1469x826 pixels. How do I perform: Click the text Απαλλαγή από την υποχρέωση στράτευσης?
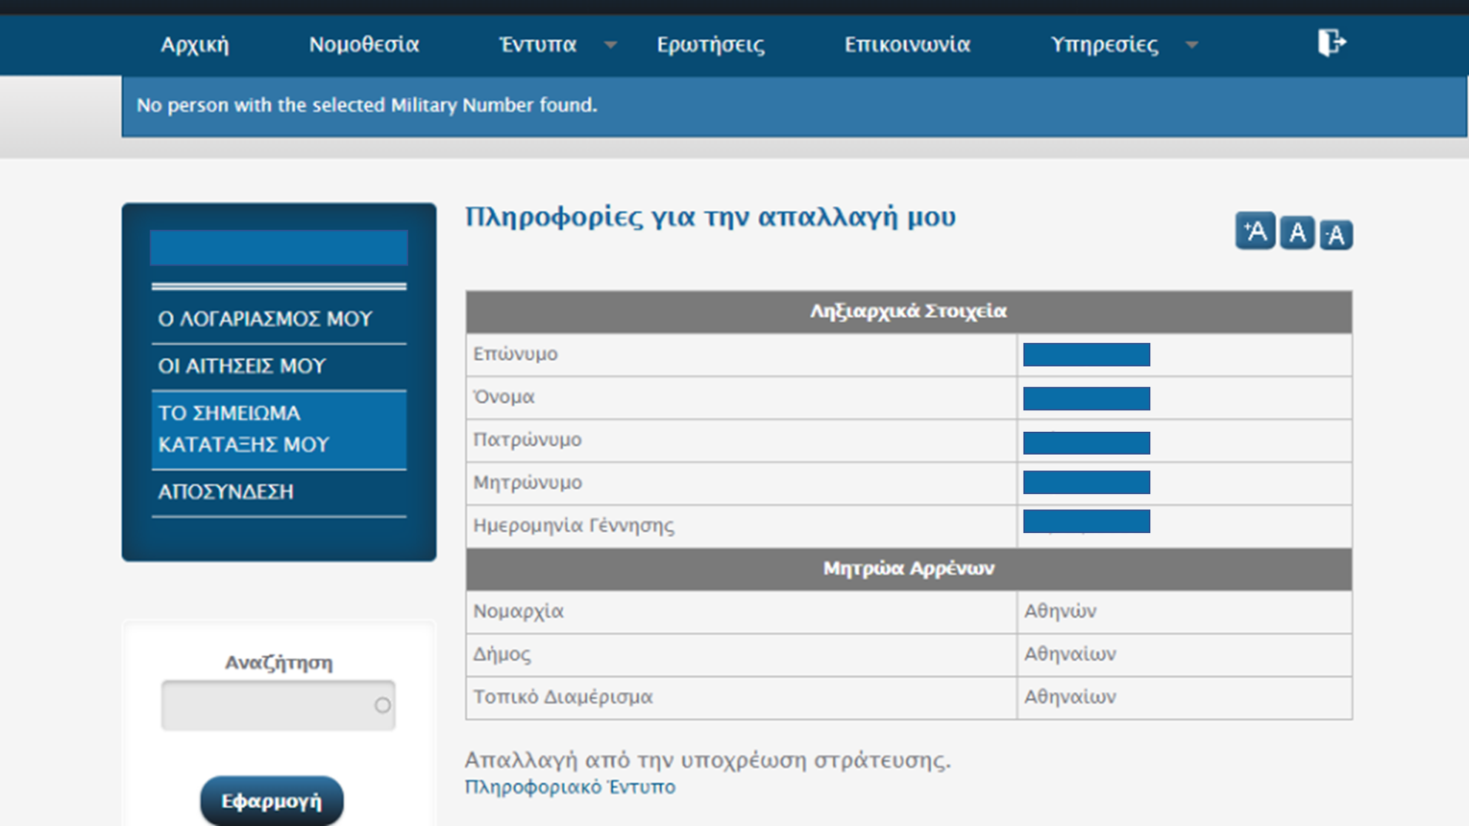pyautogui.click(x=708, y=760)
